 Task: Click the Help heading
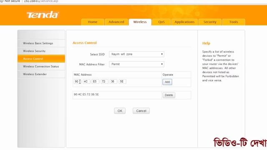(x=206, y=43)
